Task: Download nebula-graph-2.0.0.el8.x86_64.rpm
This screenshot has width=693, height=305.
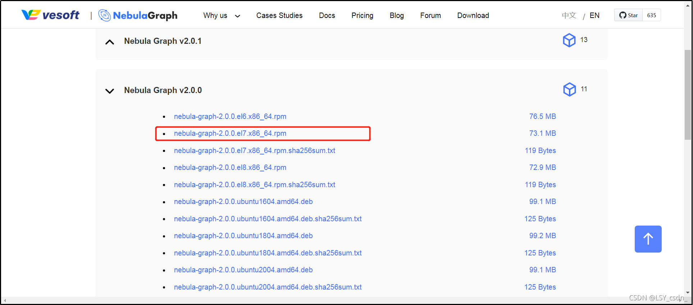Action: (x=230, y=167)
